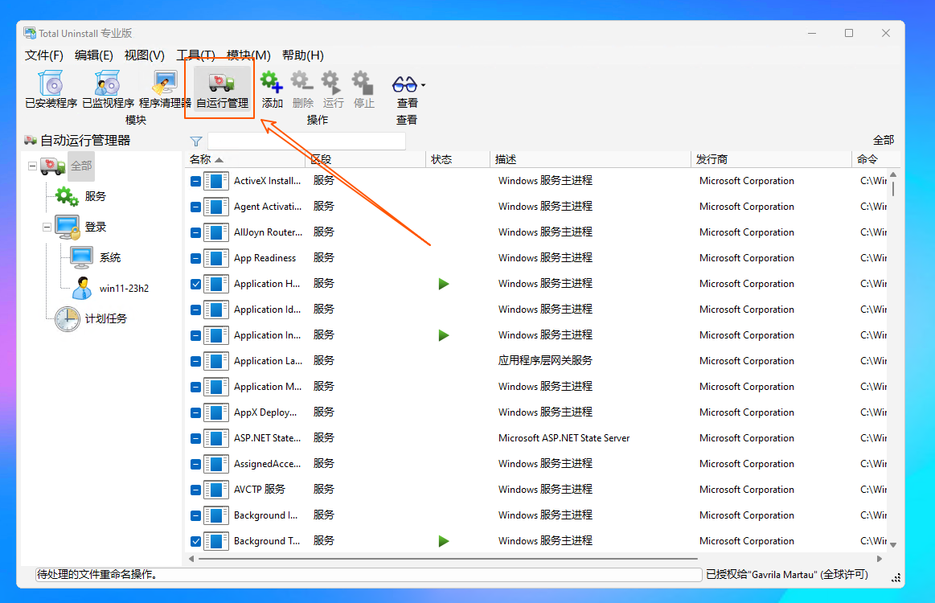
Task: Collapse the 登录 tree branch
Action: pyautogui.click(x=47, y=227)
